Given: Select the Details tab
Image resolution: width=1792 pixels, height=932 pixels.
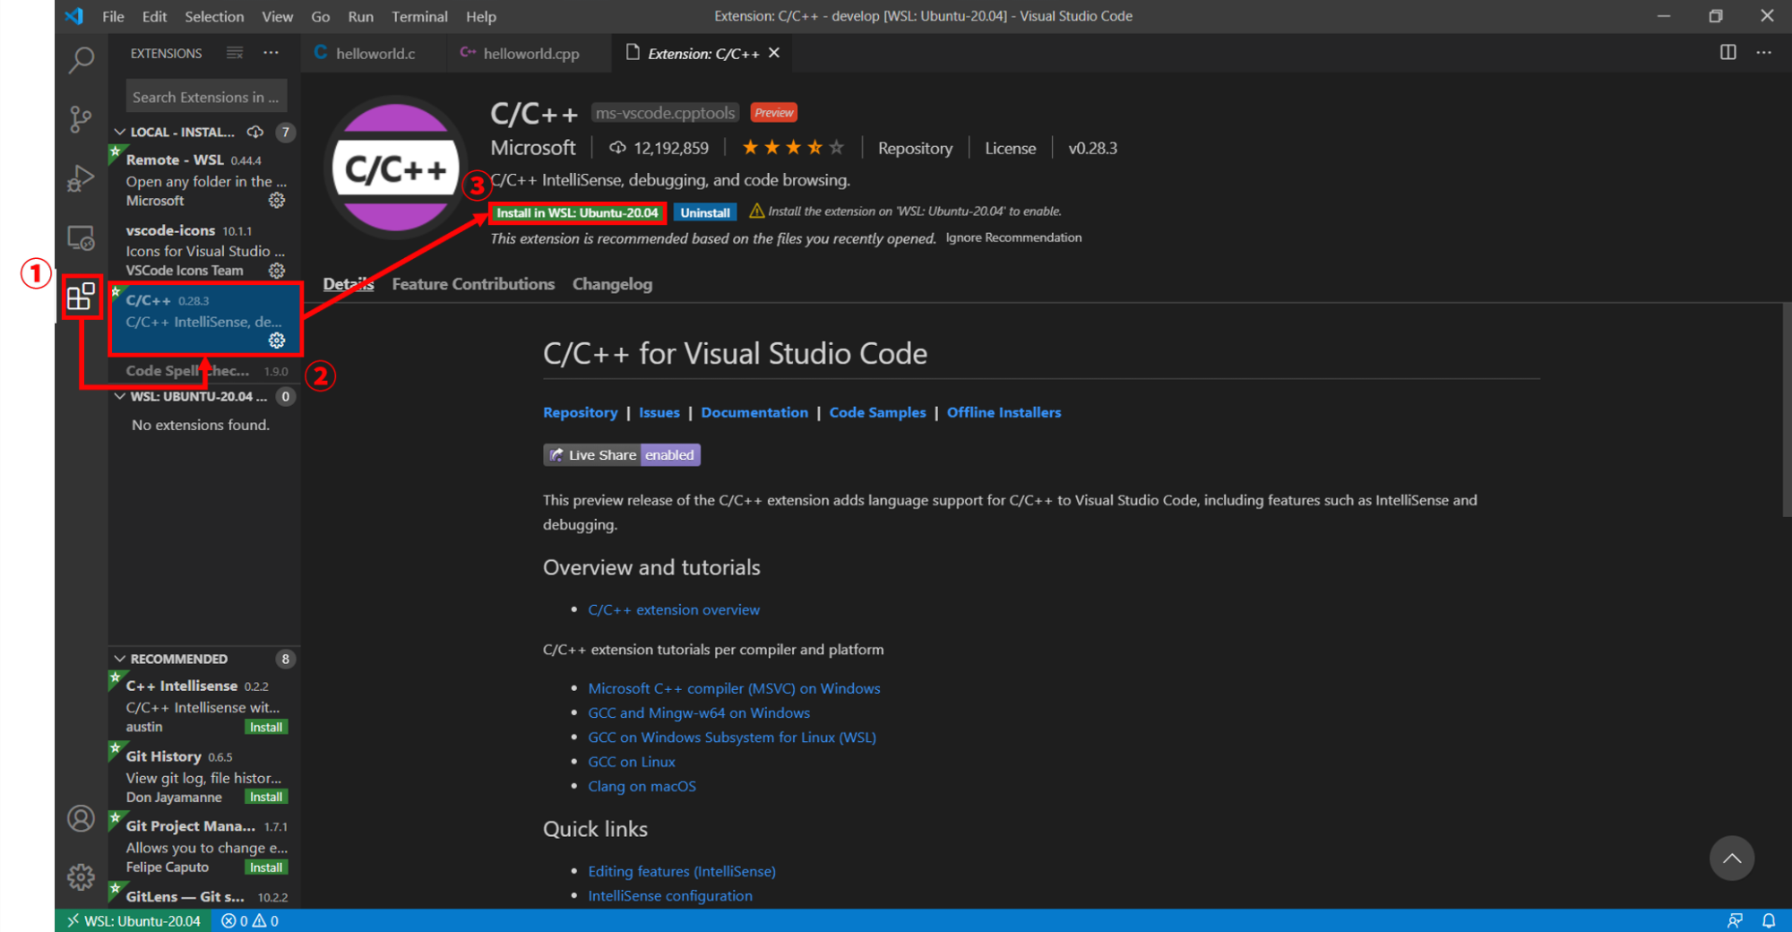Looking at the screenshot, I should [x=349, y=284].
